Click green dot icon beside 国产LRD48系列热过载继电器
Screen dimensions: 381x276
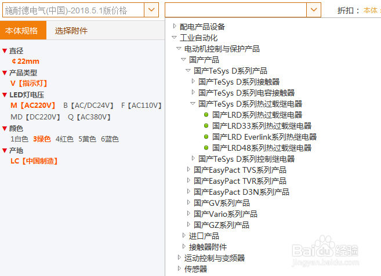point(206,148)
